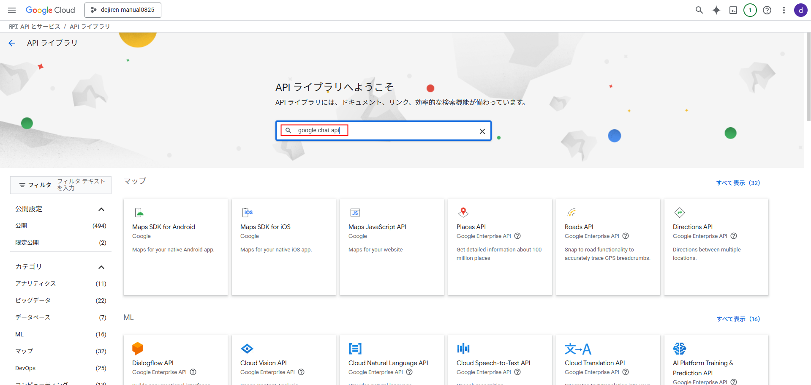Activate Cloud Shell terminal icon
811x385 pixels.
point(733,10)
